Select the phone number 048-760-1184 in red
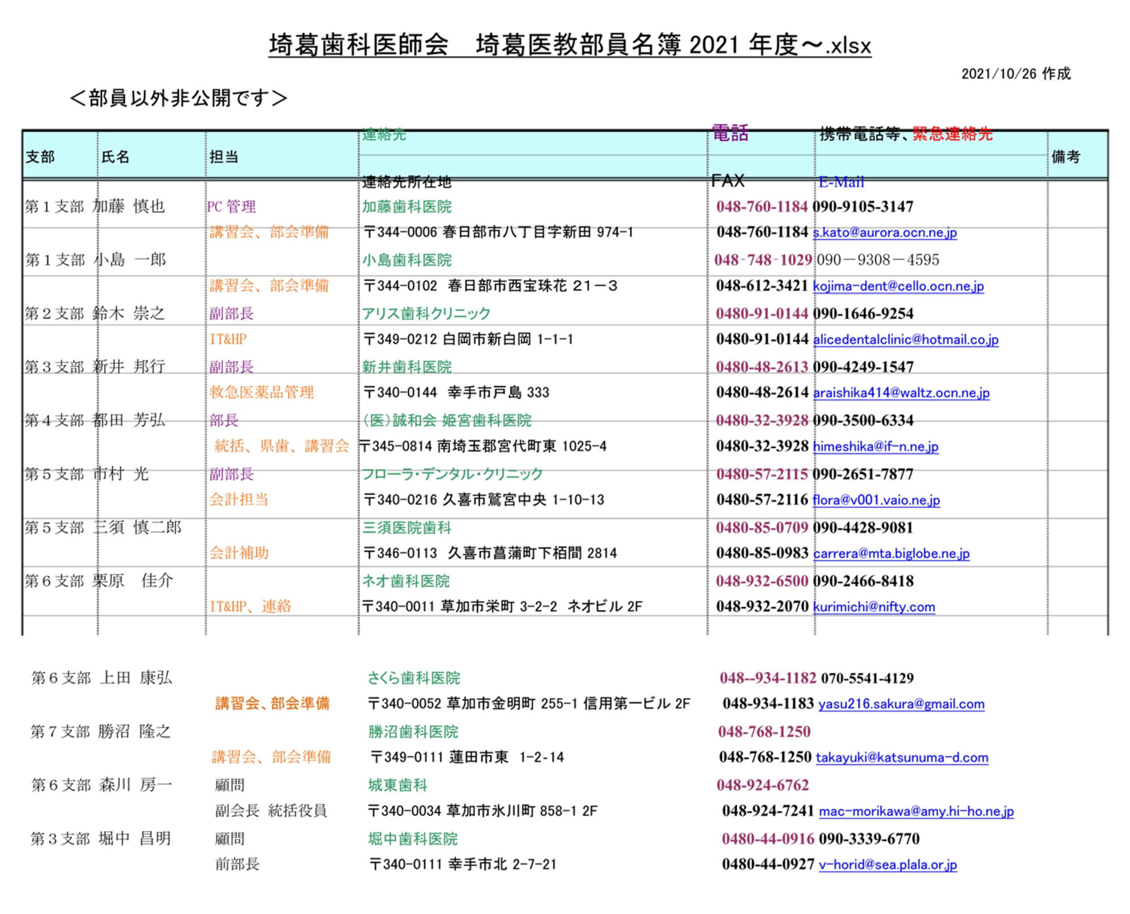Viewport: 1130px width, 914px height. (x=761, y=207)
